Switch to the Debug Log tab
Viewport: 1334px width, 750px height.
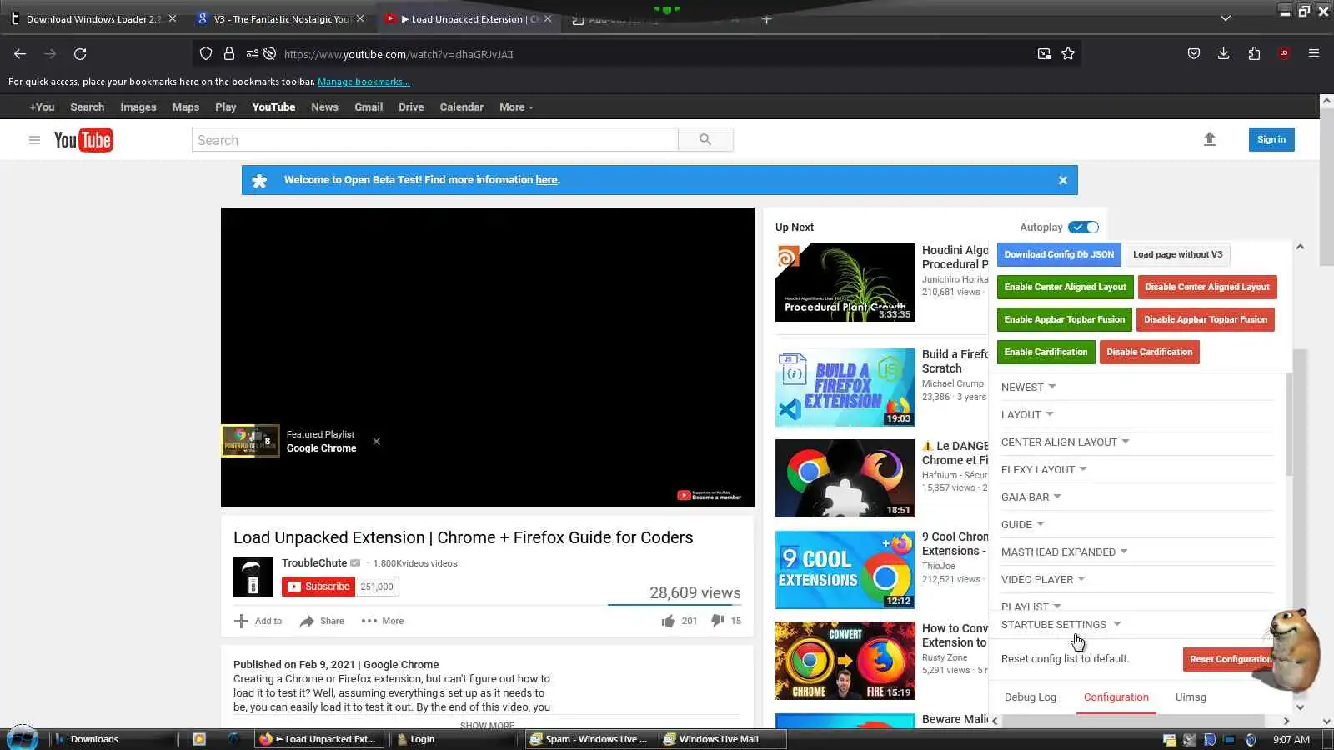1031,697
